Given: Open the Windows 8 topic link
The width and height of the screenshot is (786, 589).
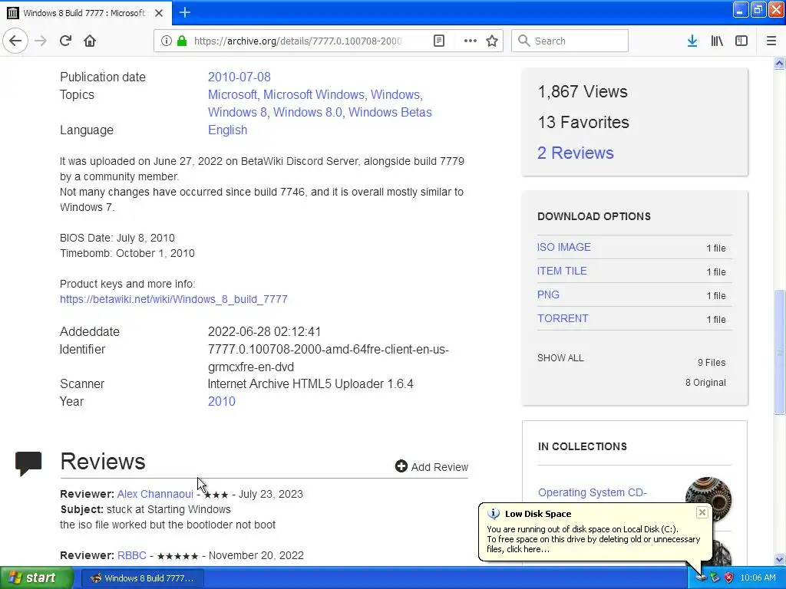Looking at the screenshot, I should pyautogui.click(x=237, y=112).
